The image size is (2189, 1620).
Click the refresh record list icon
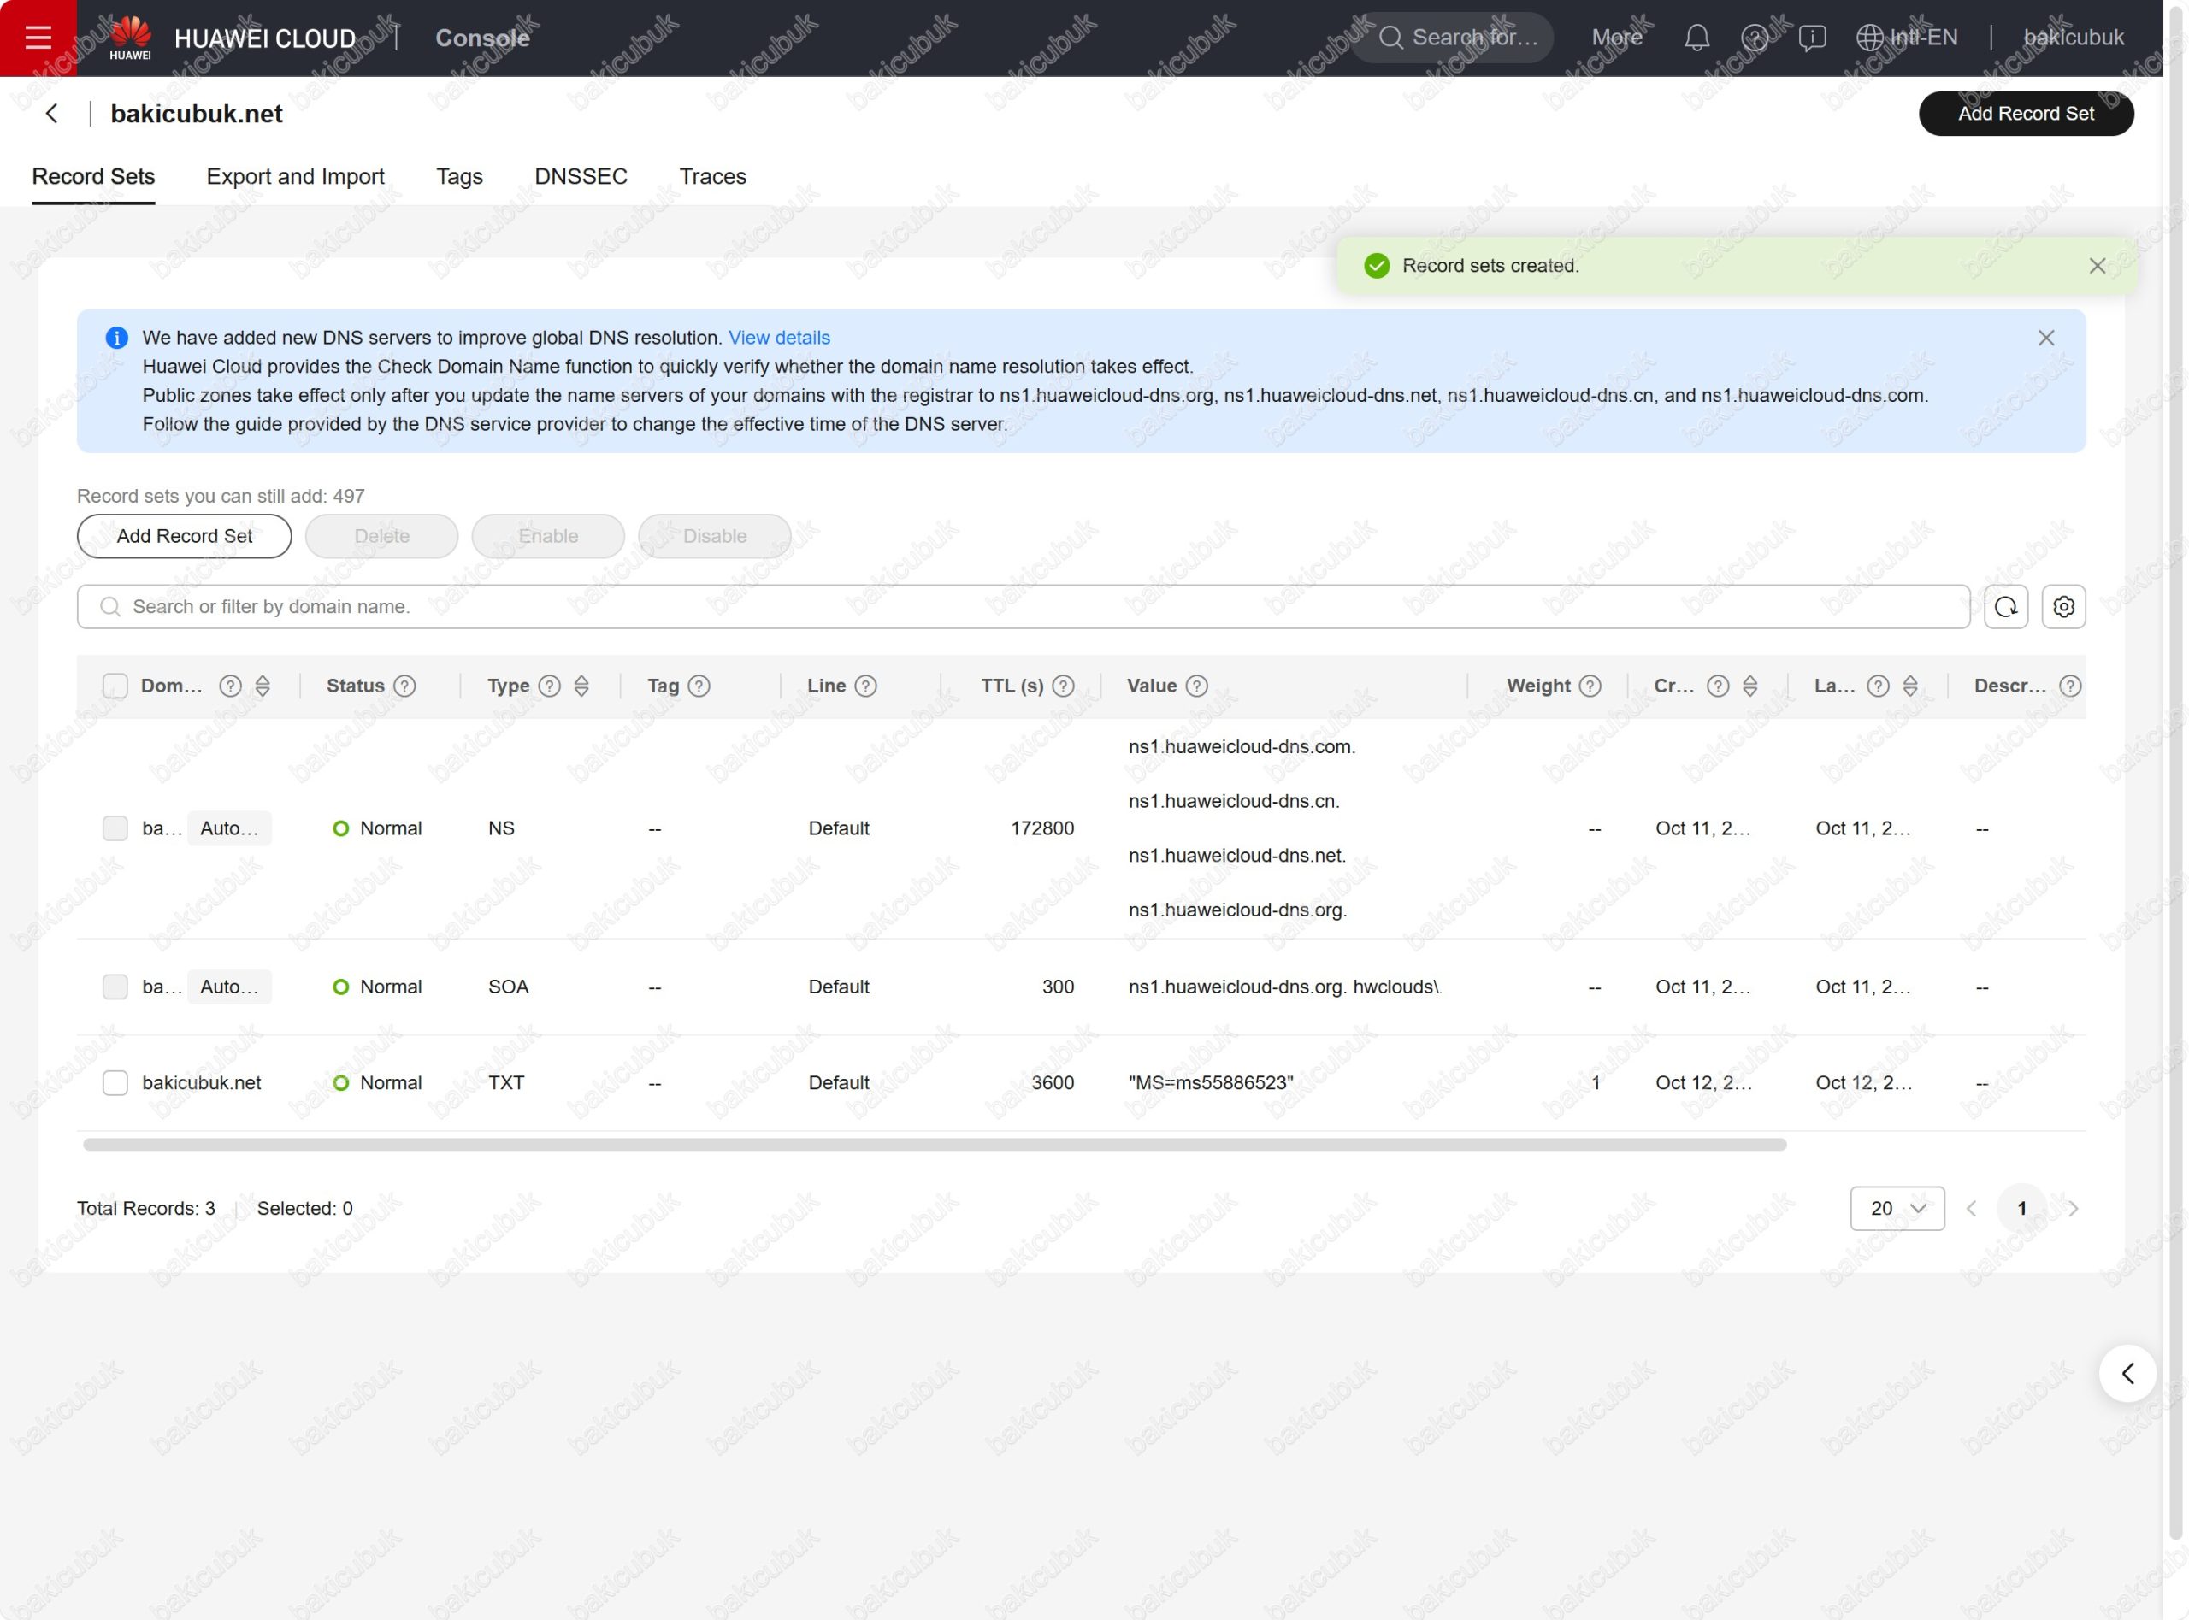coord(2006,607)
